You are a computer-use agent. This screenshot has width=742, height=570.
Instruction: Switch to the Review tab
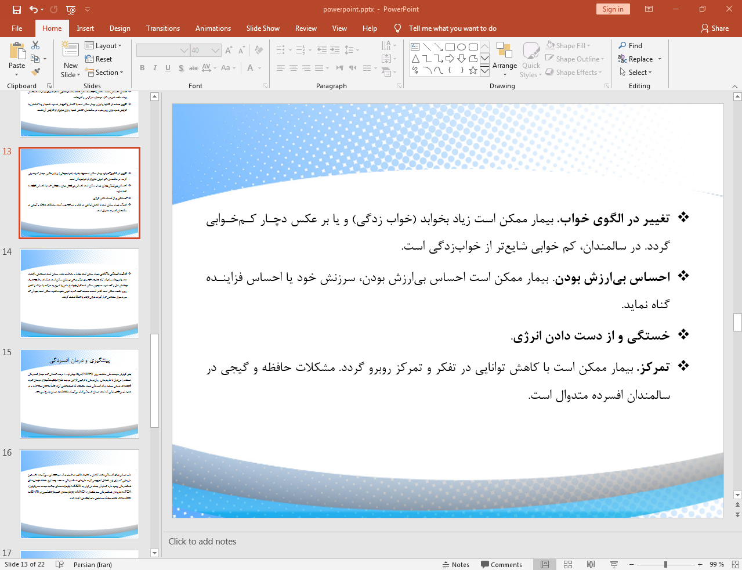(x=306, y=28)
